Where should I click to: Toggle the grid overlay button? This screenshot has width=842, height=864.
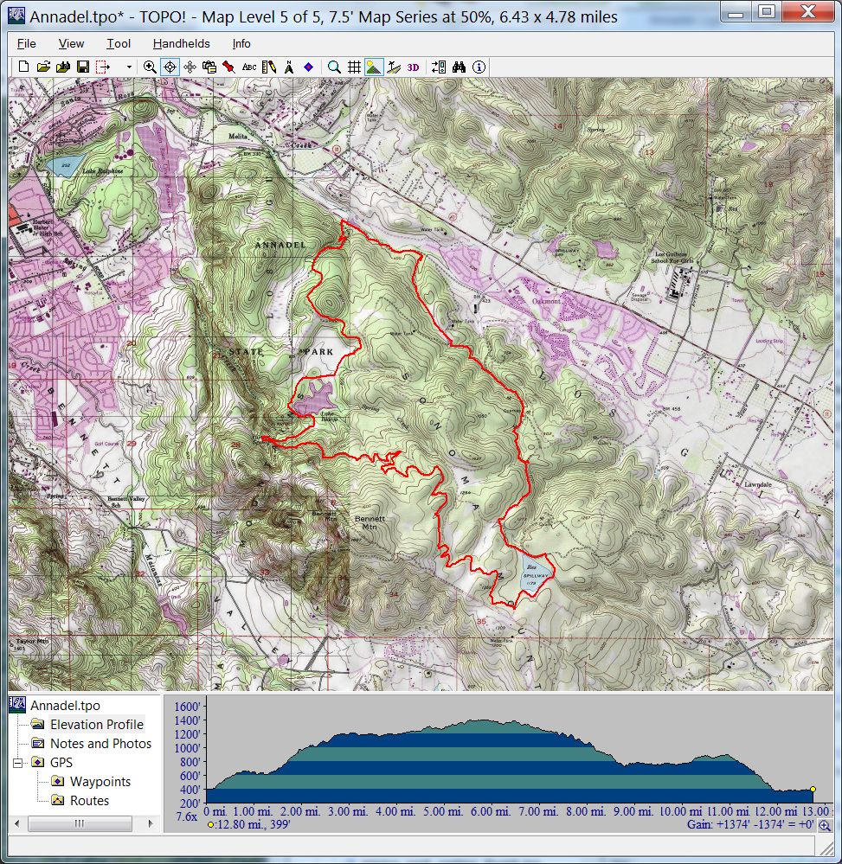click(x=354, y=67)
